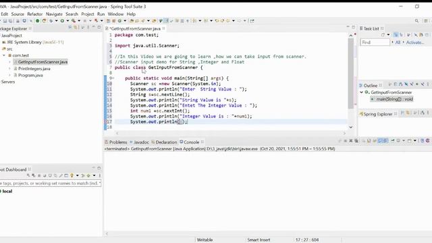Click New Task icon in Task List
Screen dimensions: 432x243
pos(383,34)
